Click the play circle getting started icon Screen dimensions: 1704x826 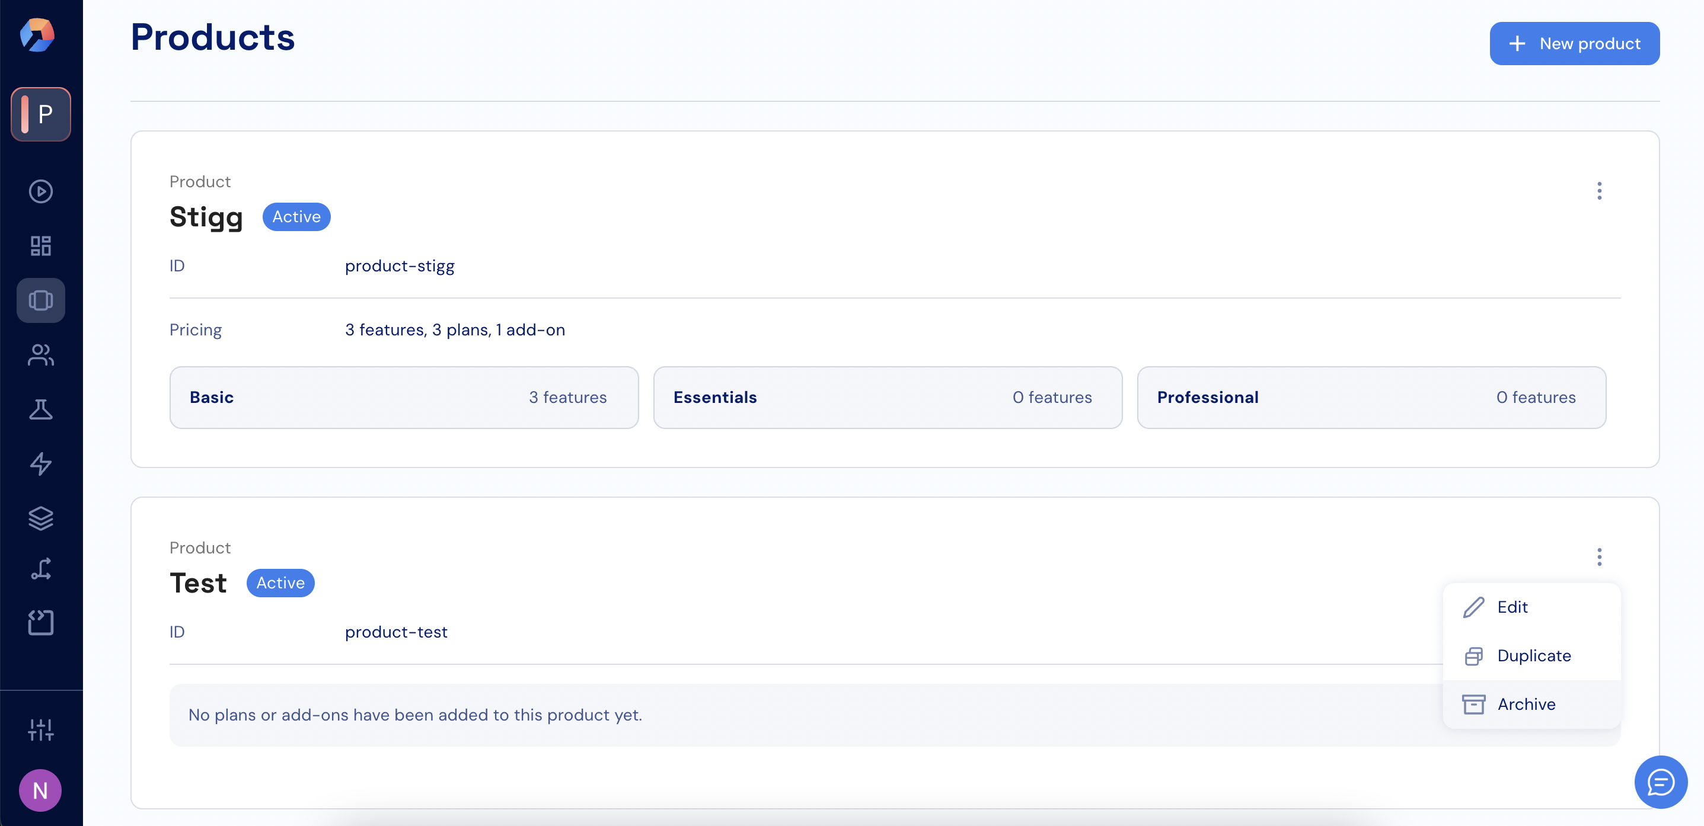click(x=40, y=192)
